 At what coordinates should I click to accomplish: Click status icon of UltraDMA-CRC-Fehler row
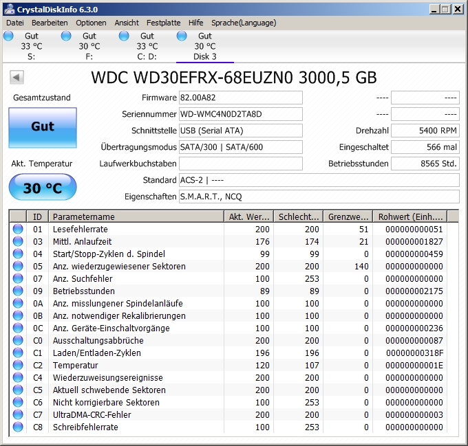pyautogui.click(x=18, y=414)
